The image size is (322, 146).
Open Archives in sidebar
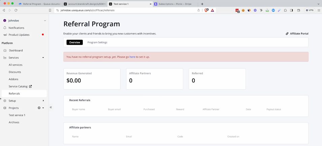(14, 122)
